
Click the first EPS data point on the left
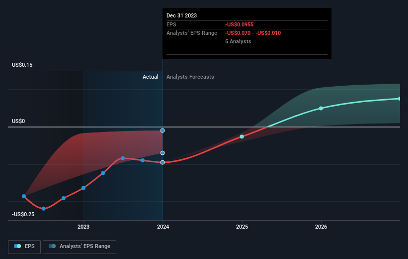[24, 196]
